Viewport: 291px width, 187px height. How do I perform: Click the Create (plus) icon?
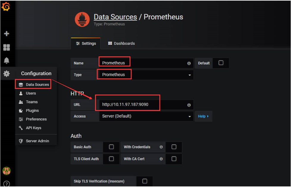click(6, 34)
